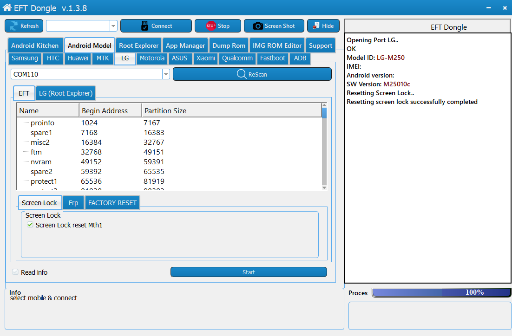Viewport: 512px width, 336px height.
Task: Click the Begin Address column header
Action: point(111,110)
